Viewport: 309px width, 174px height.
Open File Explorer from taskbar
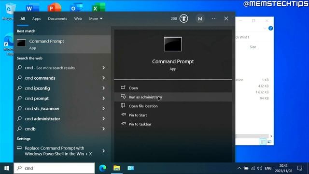pos(117,168)
